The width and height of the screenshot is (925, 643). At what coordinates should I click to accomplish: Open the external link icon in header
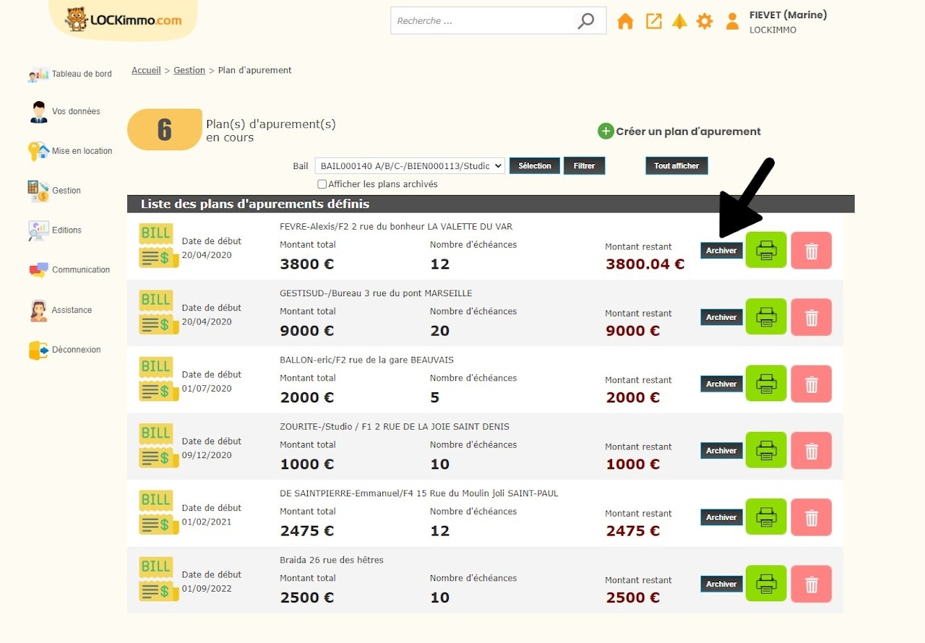(x=653, y=22)
